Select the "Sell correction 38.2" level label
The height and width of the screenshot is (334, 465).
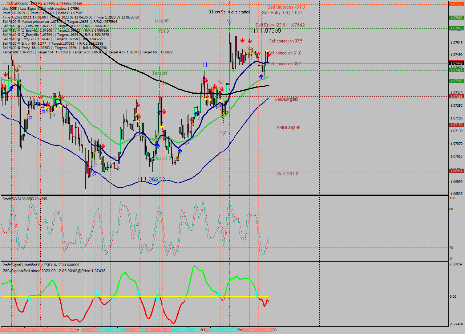click(x=285, y=64)
